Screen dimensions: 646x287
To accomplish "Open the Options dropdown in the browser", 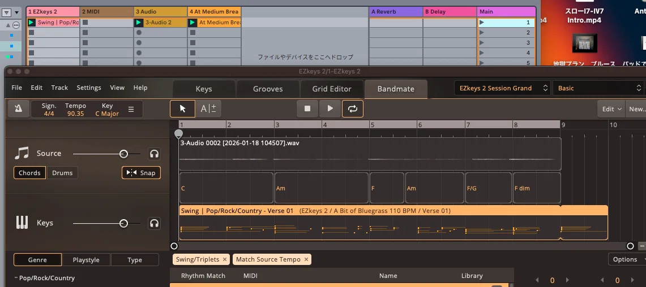I will [628, 259].
